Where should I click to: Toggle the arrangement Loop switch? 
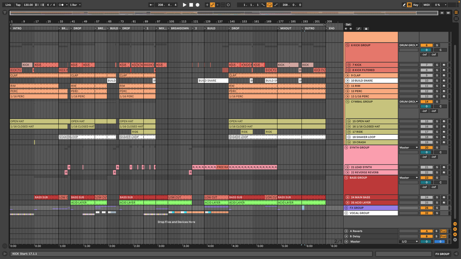269,5
